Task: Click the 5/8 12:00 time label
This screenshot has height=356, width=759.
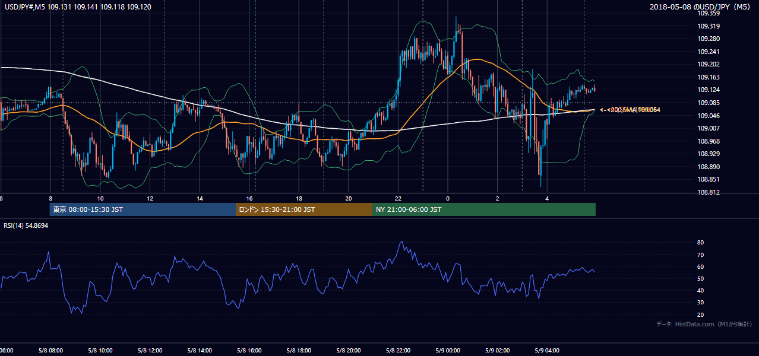Action: point(149,351)
